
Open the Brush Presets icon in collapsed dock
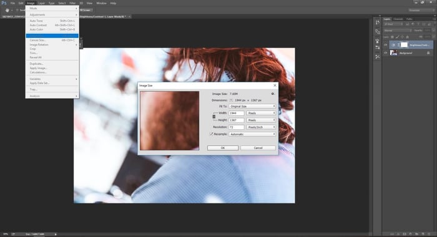(x=377, y=47)
